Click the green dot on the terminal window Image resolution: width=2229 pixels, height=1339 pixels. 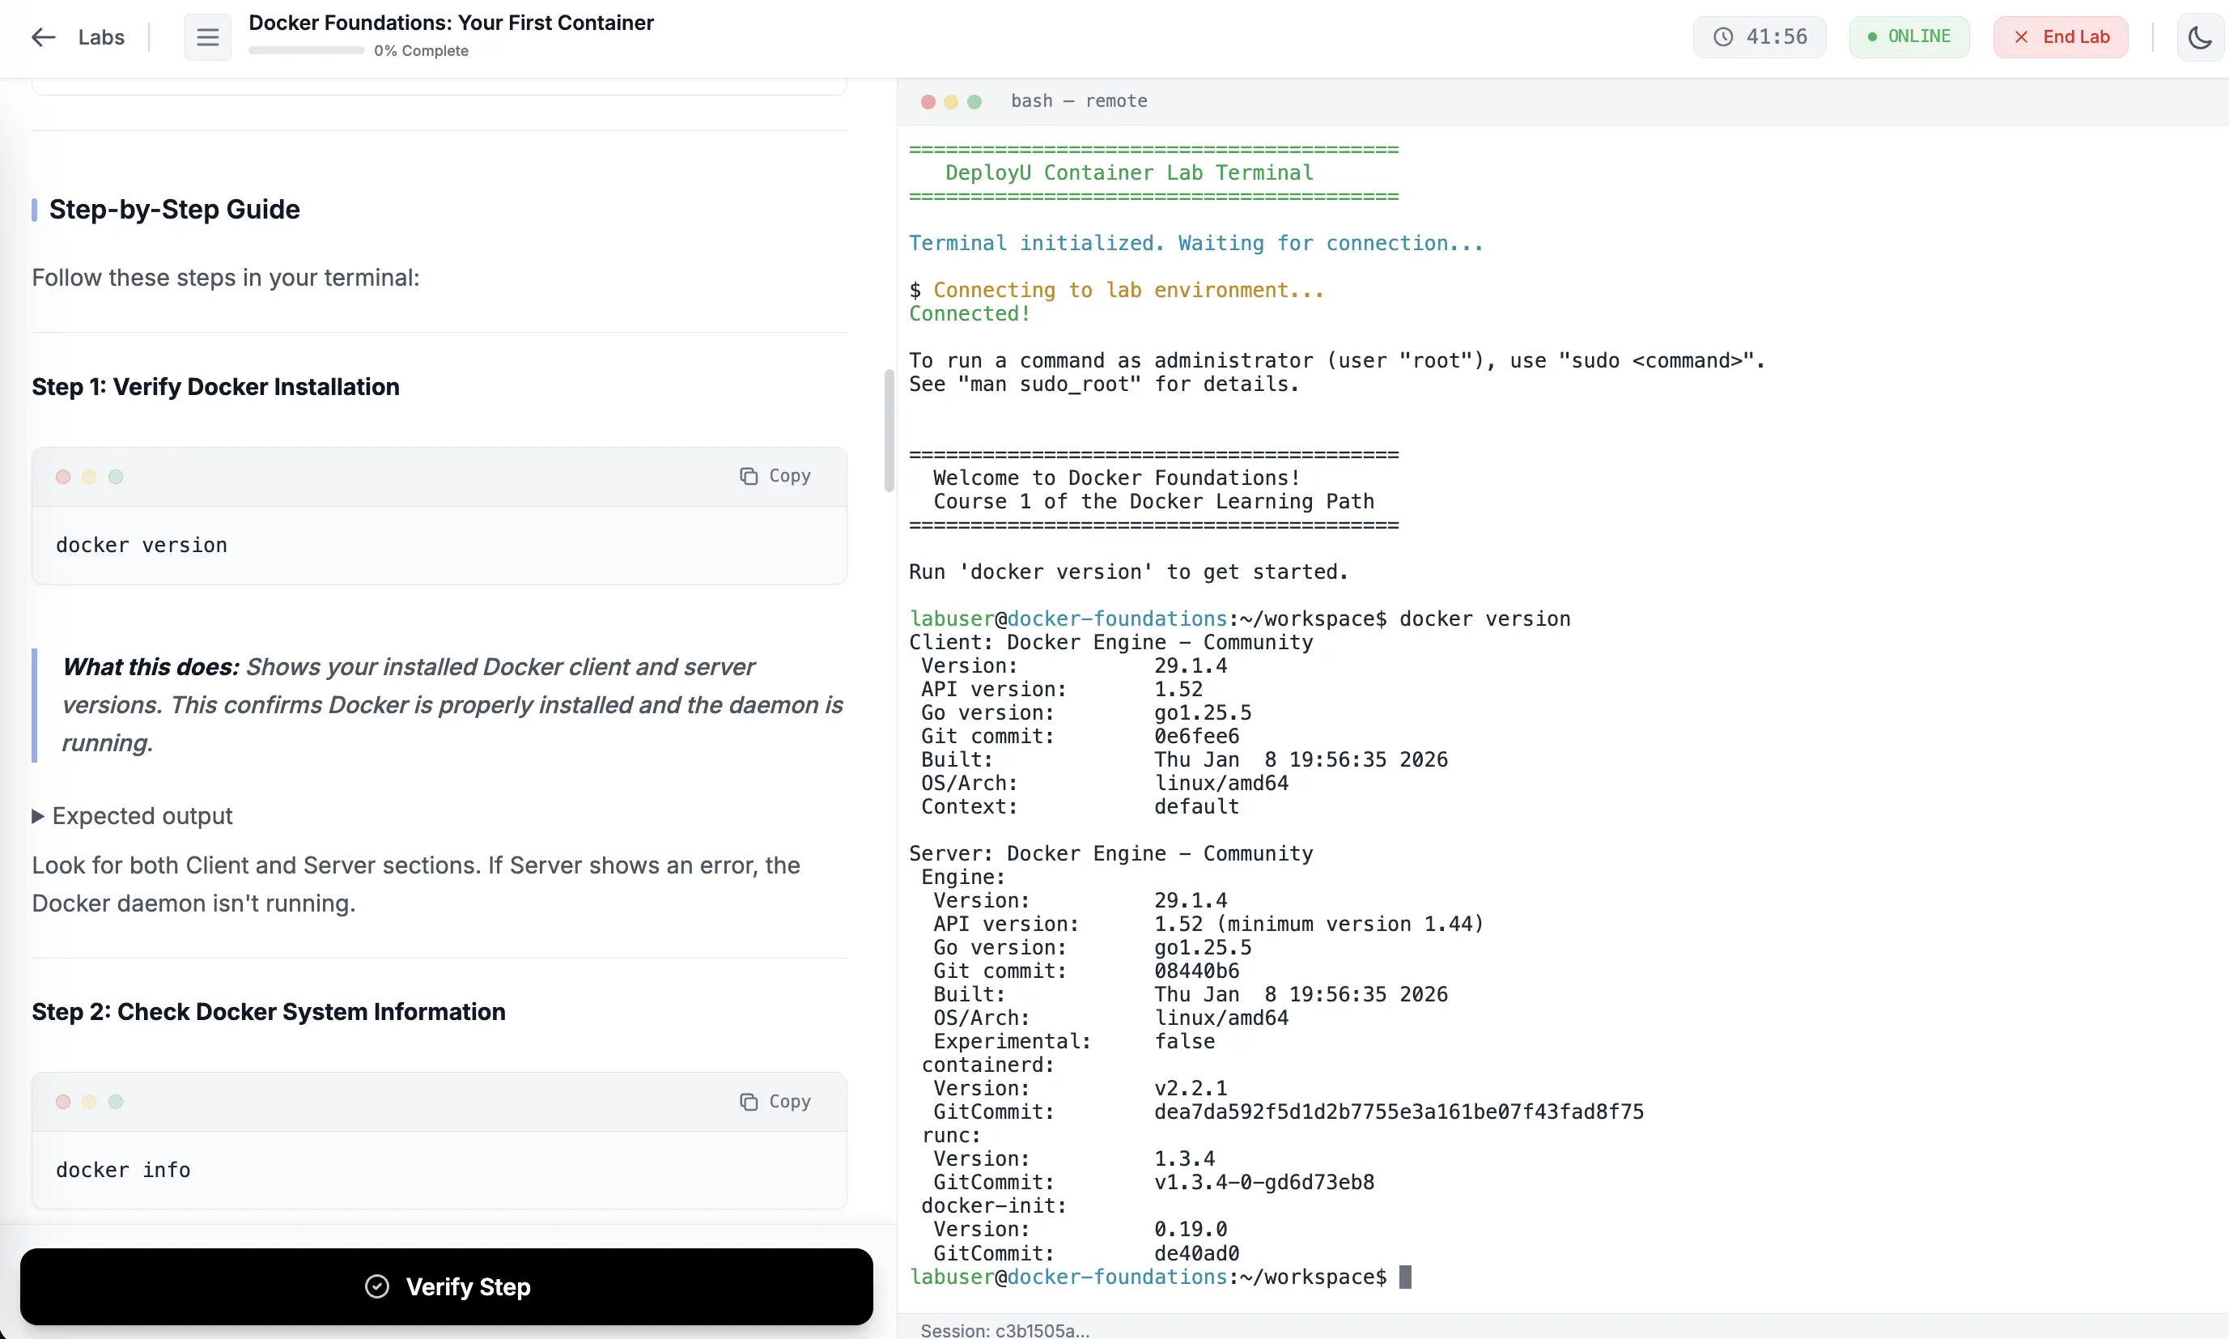(x=974, y=101)
